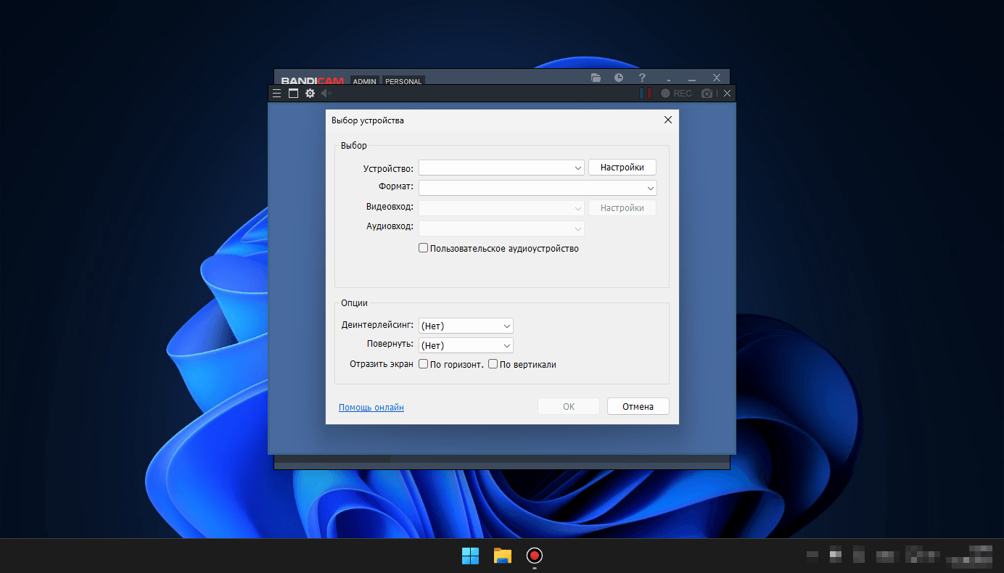1004x573 pixels.
Task: Open the Видеовход dropdown
Action: pos(501,208)
